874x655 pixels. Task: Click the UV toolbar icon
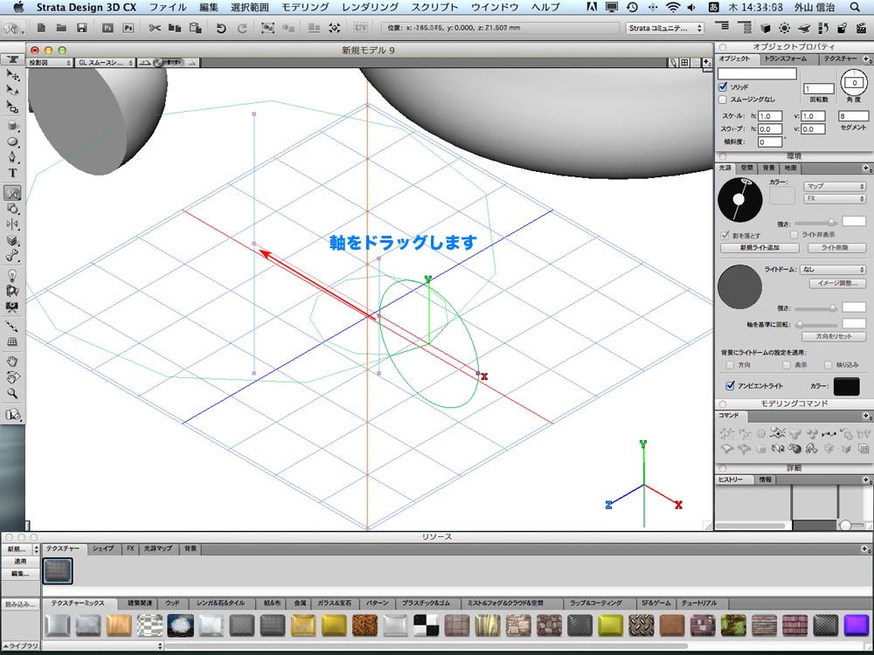tap(361, 28)
